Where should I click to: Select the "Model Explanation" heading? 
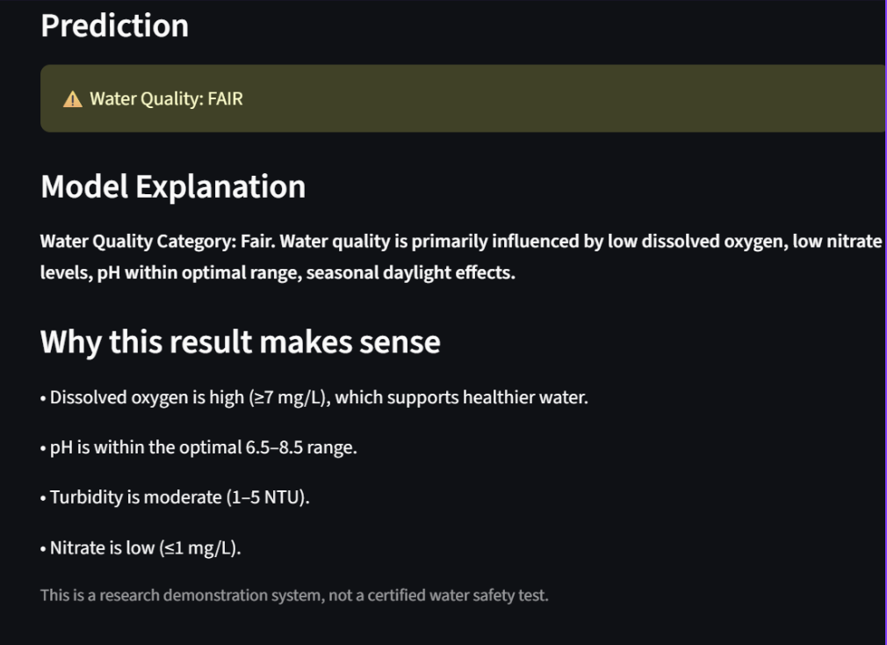pyautogui.click(x=173, y=186)
